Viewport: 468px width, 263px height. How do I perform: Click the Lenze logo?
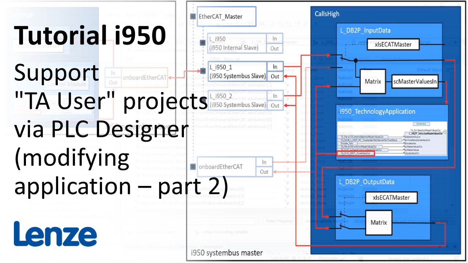tap(55, 234)
